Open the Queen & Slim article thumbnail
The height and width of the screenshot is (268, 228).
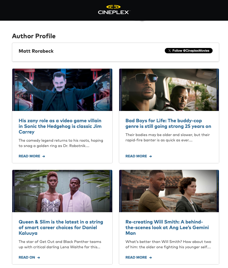[62, 191]
